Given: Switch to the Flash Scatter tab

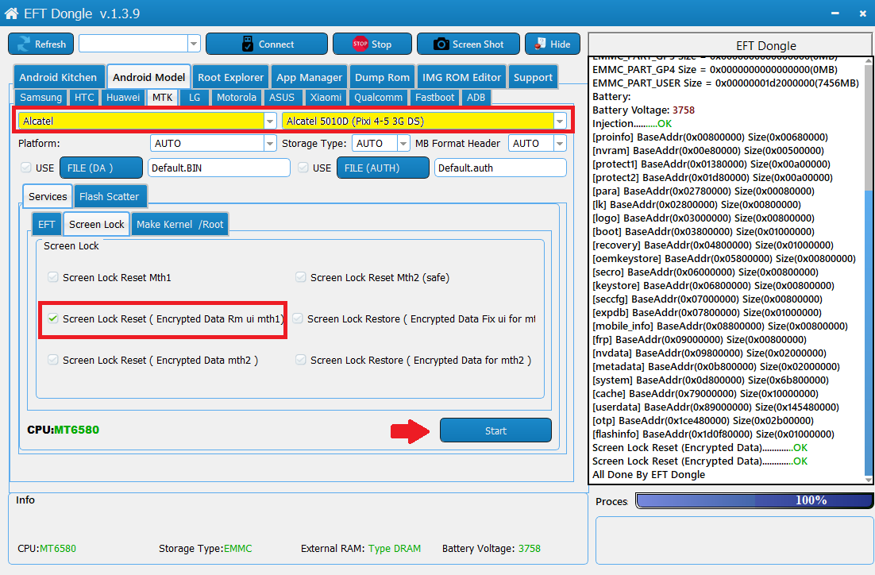Looking at the screenshot, I should pyautogui.click(x=110, y=196).
